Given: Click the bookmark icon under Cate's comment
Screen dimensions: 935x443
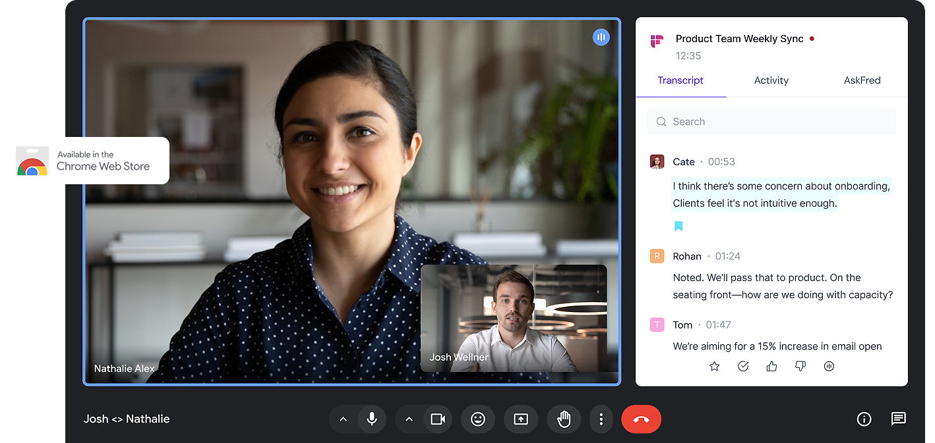Looking at the screenshot, I should pos(679,226).
